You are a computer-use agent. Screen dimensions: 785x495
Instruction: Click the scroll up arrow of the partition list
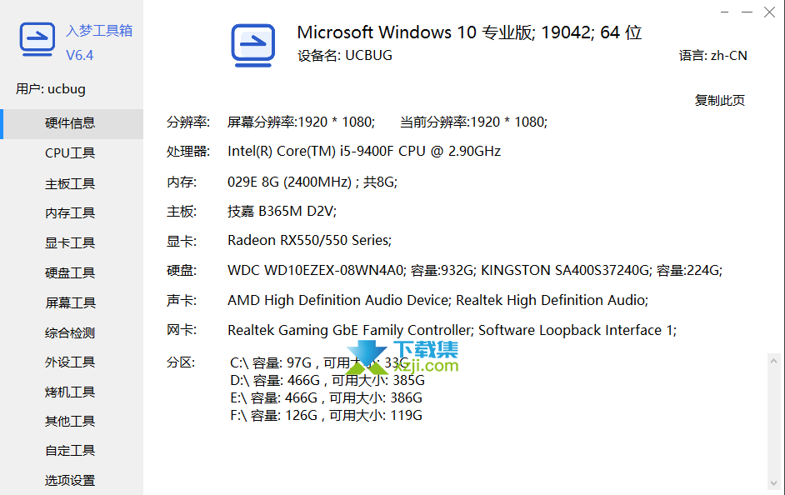(773, 360)
